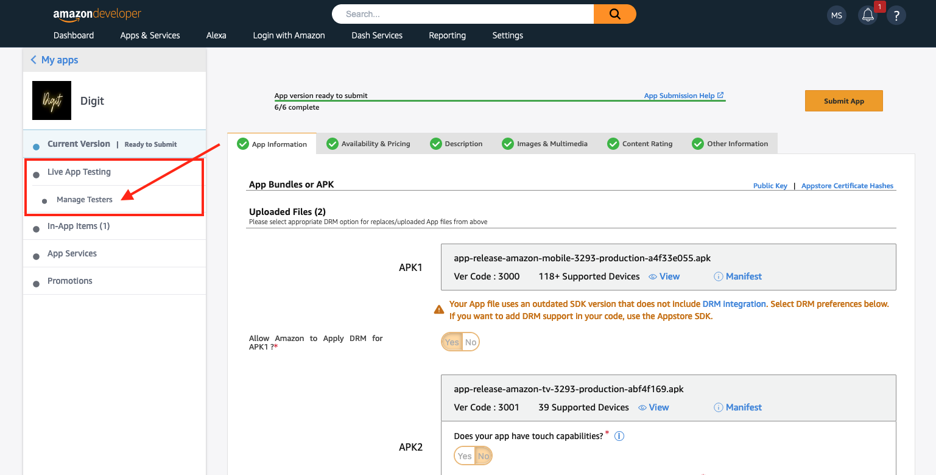Click the green check on Images & Multimedia

(x=508, y=144)
